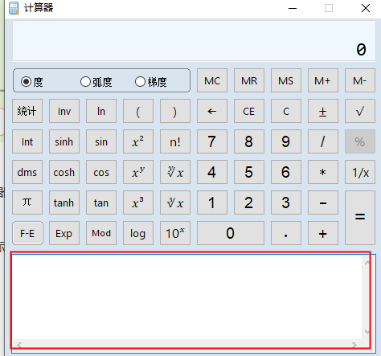Click the ln natural log button

pyautogui.click(x=101, y=111)
